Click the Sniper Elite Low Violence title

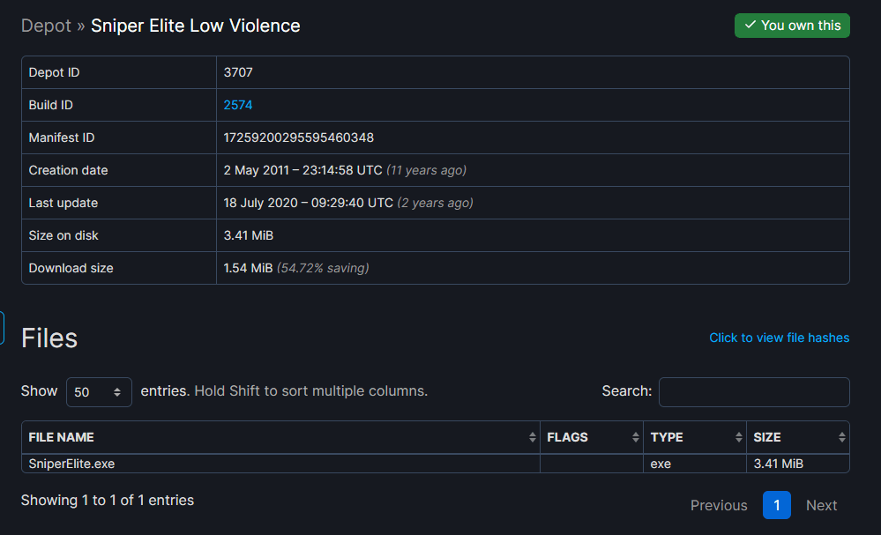pyautogui.click(x=196, y=26)
